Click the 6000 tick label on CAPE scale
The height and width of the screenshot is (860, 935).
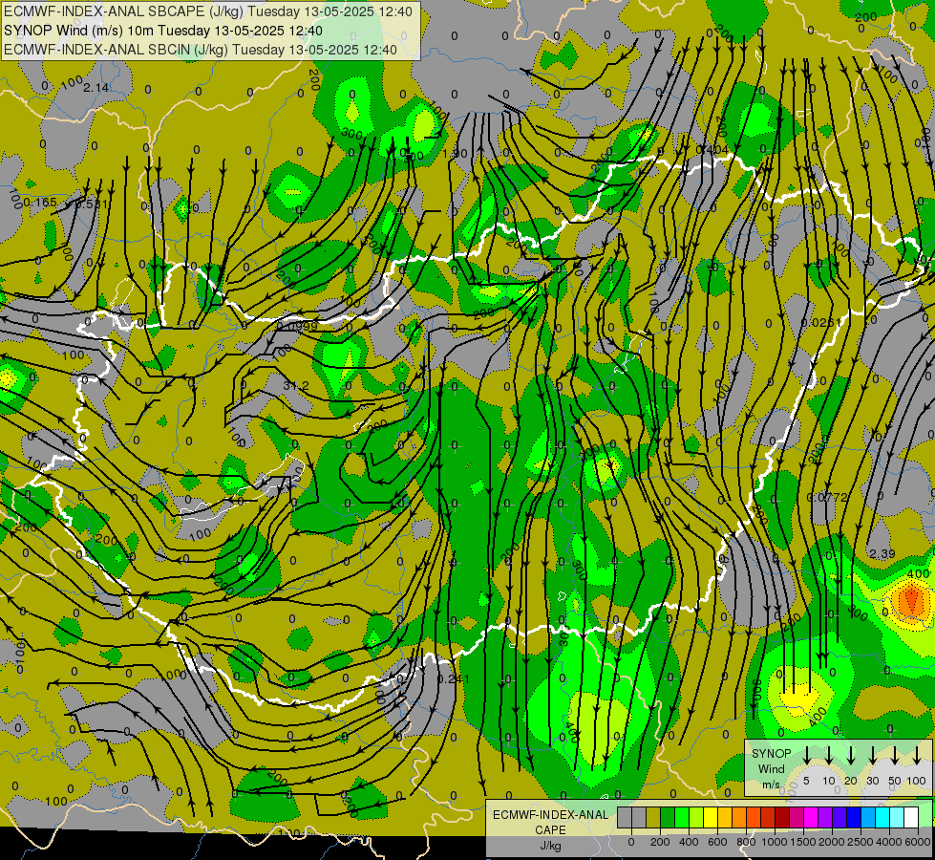[x=919, y=842]
